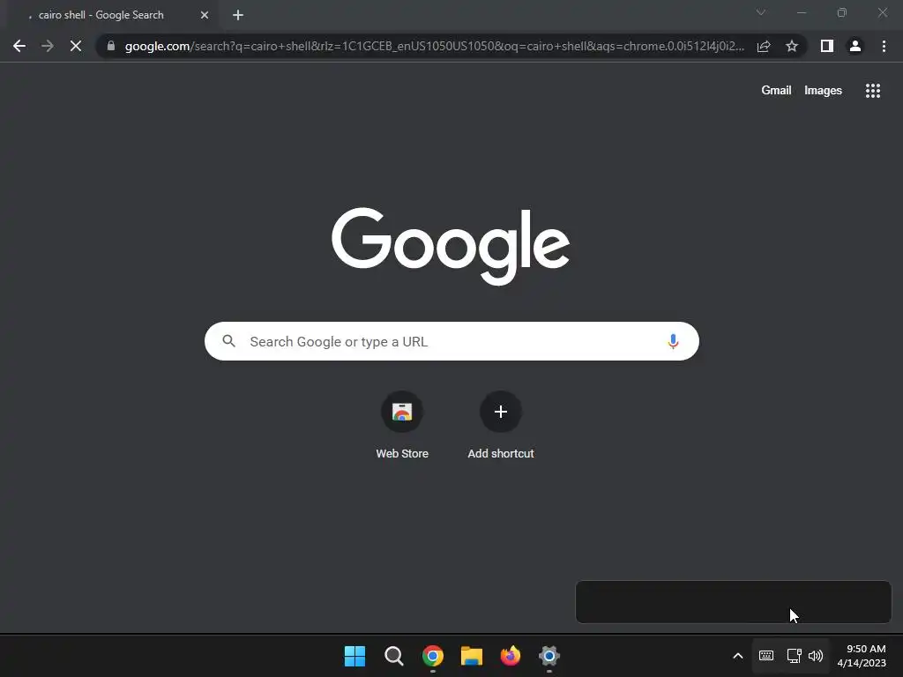Open Gmail link
The height and width of the screenshot is (677, 903).
pos(776,91)
